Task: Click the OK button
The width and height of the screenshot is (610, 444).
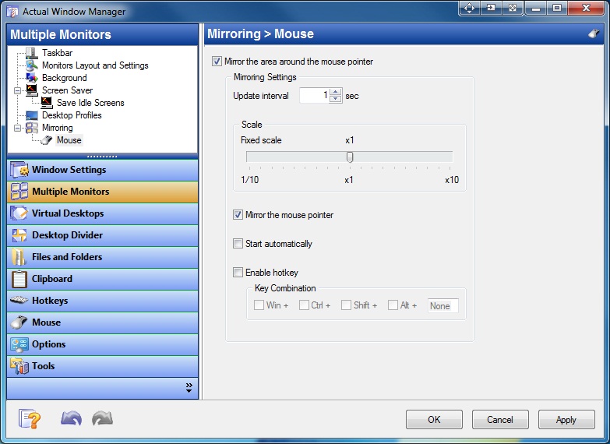Action: tap(434, 420)
